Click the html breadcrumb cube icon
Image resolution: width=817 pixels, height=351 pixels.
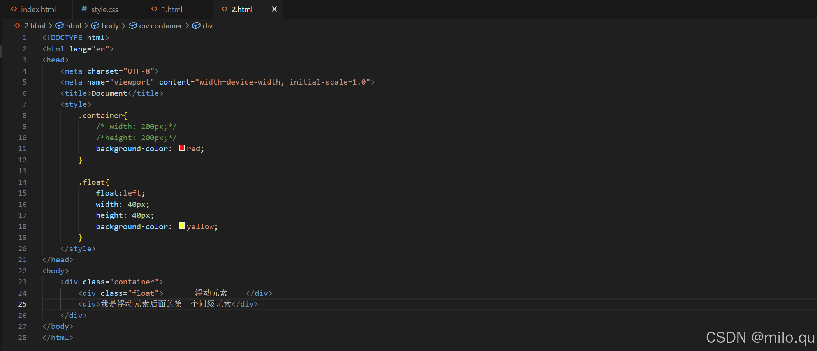point(60,26)
